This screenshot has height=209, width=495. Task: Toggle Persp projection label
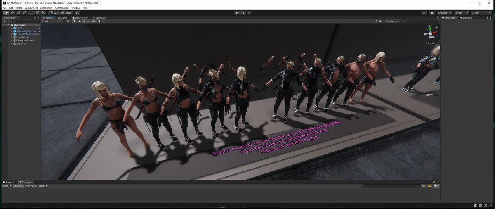430,43
